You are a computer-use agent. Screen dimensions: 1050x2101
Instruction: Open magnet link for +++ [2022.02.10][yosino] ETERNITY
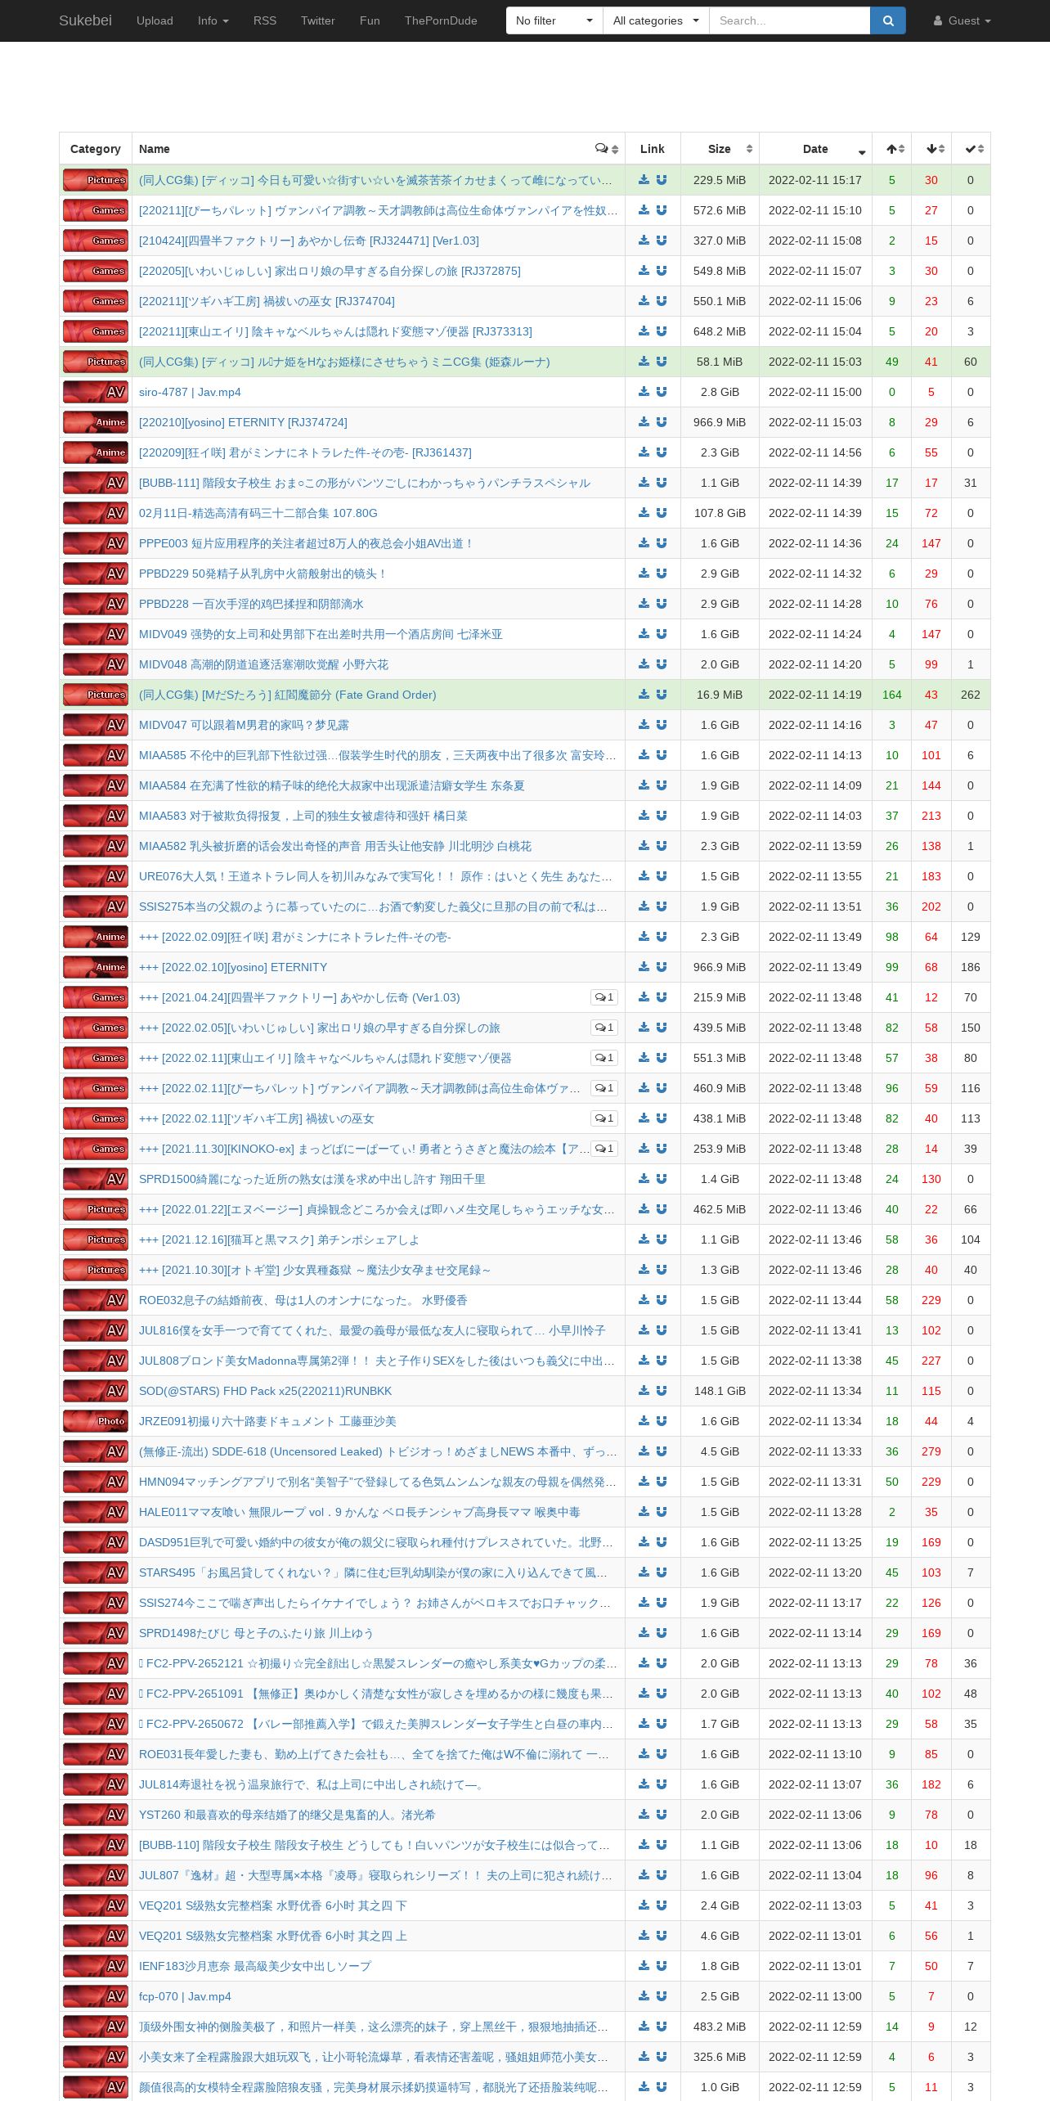[662, 967]
